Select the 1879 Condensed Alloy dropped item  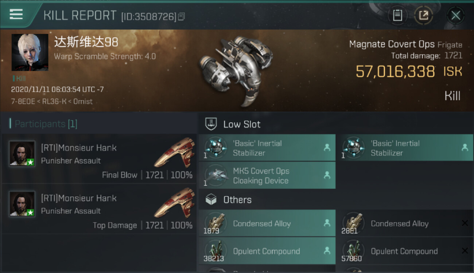click(x=267, y=224)
